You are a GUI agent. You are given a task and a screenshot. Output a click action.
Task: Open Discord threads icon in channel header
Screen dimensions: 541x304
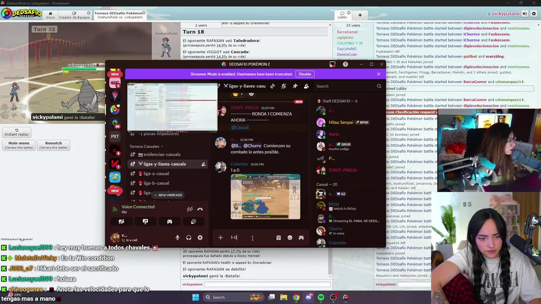[x=273, y=86]
